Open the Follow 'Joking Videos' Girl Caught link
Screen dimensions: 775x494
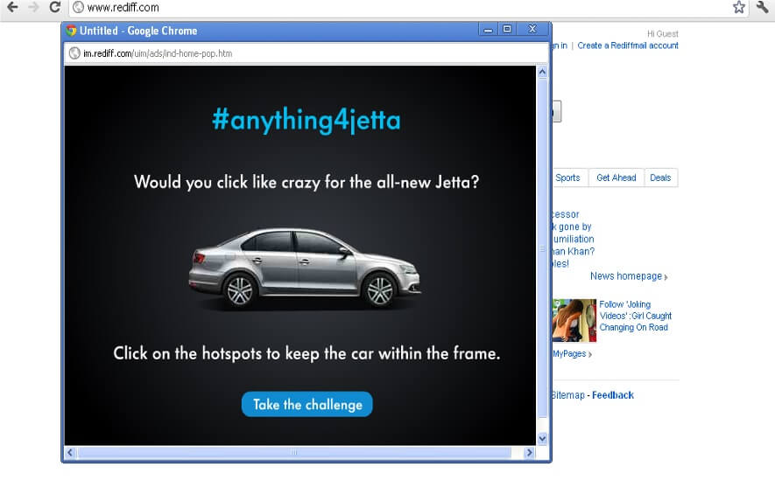(x=635, y=316)
